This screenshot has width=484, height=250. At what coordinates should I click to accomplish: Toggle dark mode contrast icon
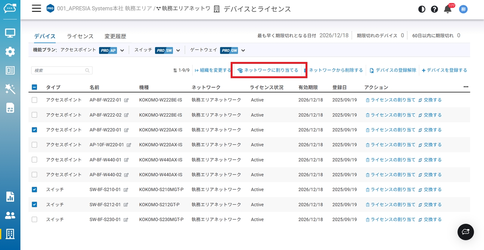(x=422, y=9)
